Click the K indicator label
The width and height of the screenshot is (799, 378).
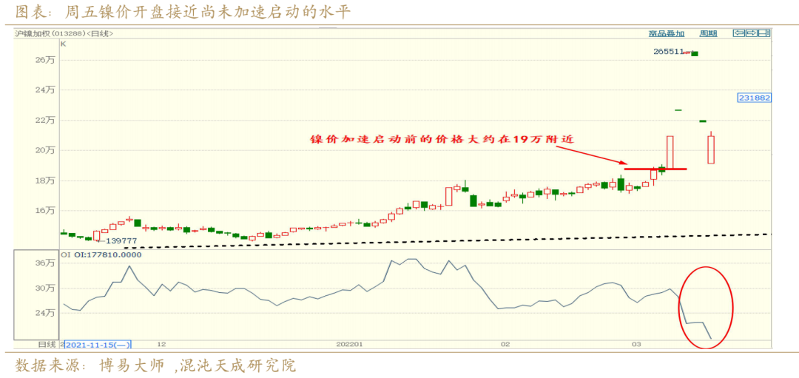coord(63,44)
